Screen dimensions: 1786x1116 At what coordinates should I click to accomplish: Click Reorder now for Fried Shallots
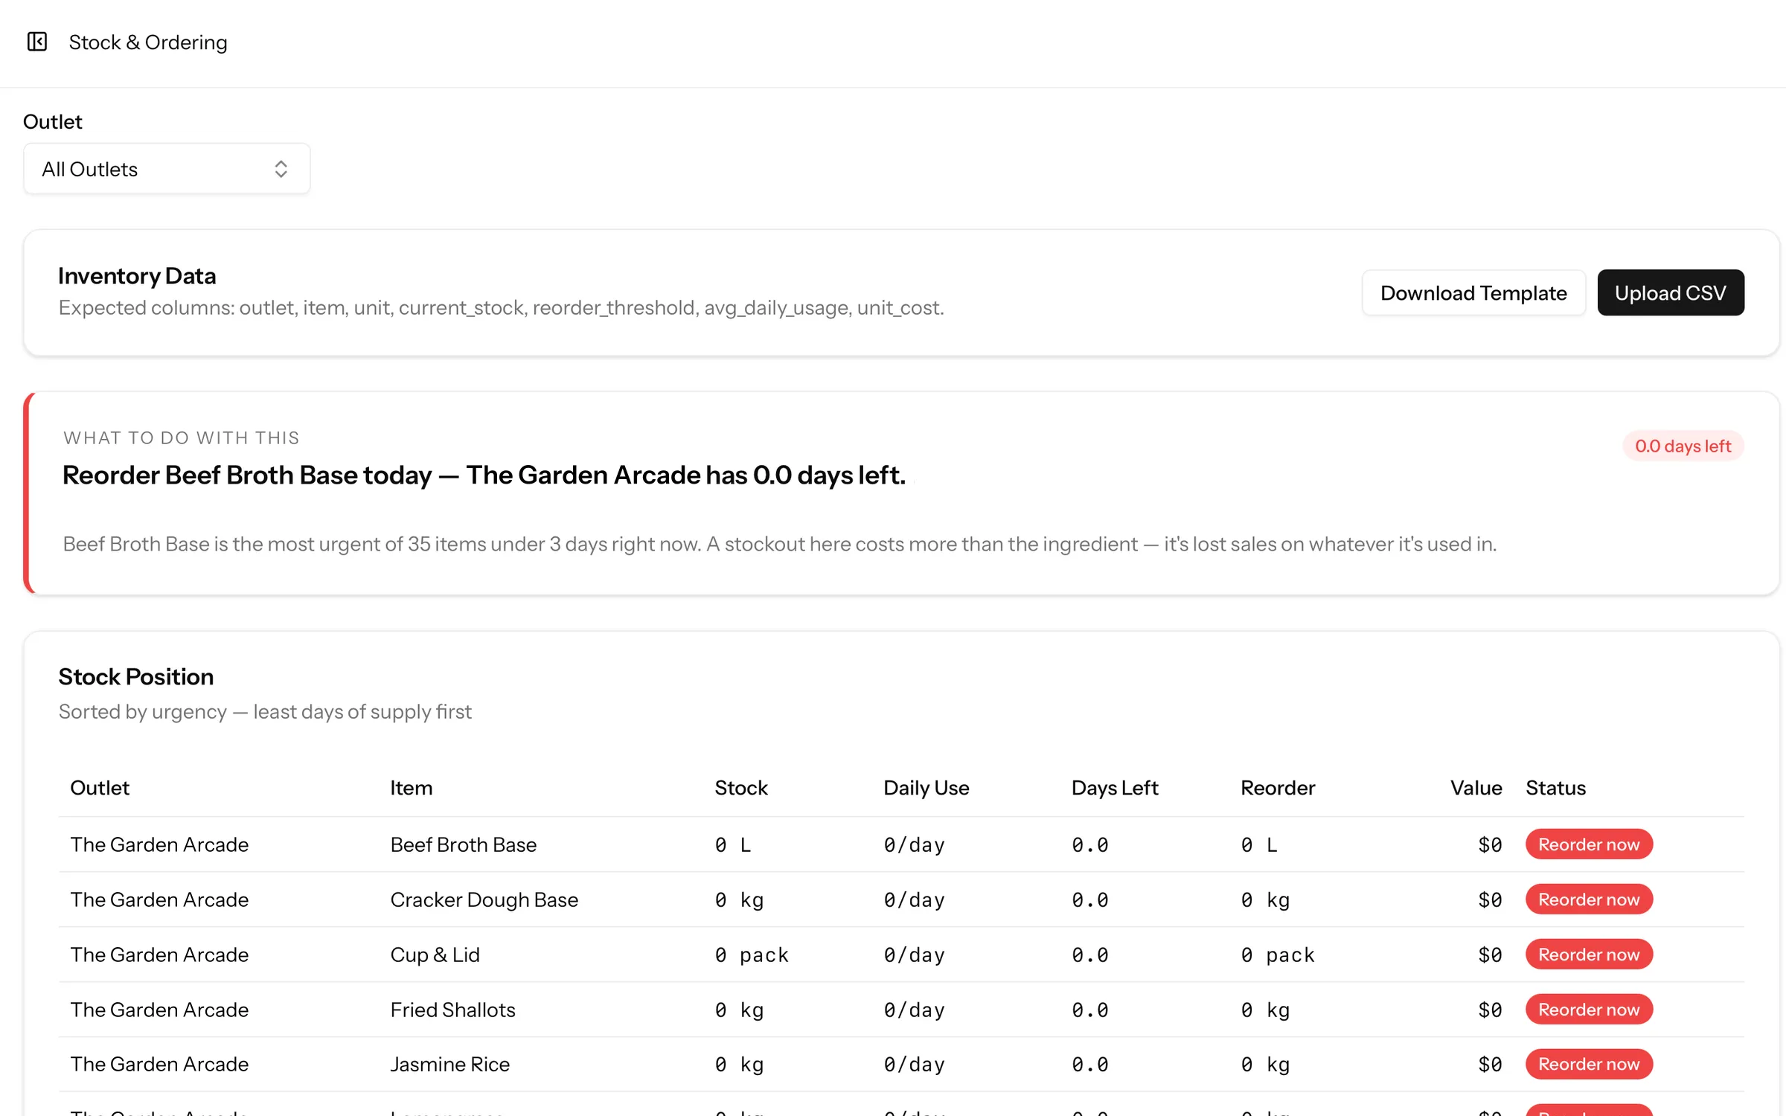1589,1010
